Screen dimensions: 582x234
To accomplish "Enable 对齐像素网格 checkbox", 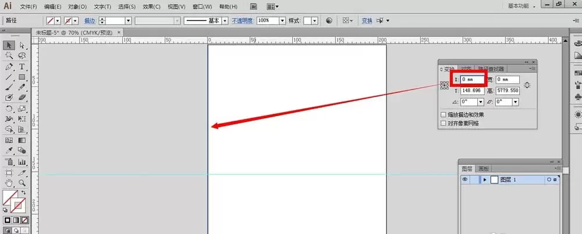I will [443, 123].
